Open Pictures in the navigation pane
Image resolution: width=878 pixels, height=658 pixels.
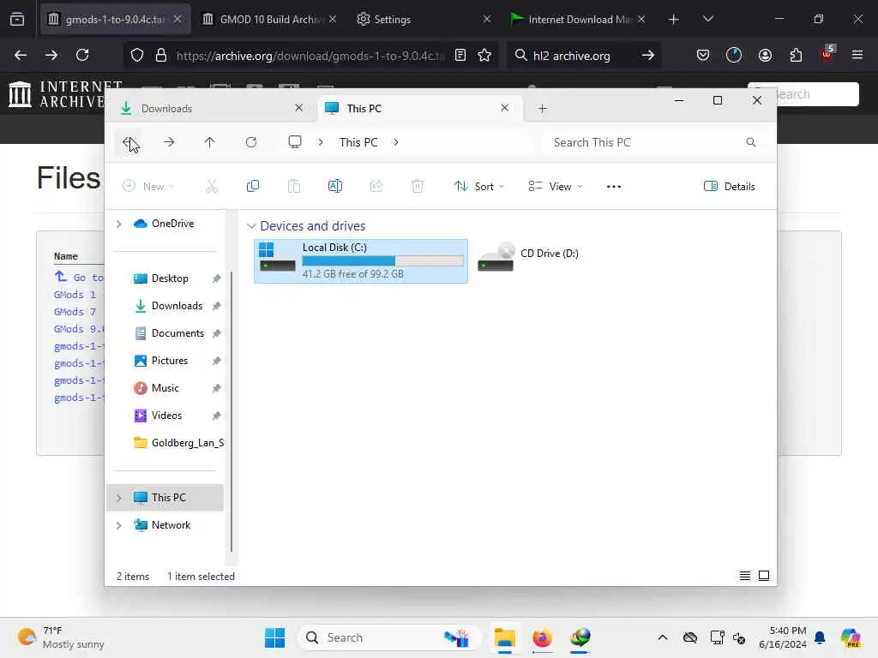169,361
